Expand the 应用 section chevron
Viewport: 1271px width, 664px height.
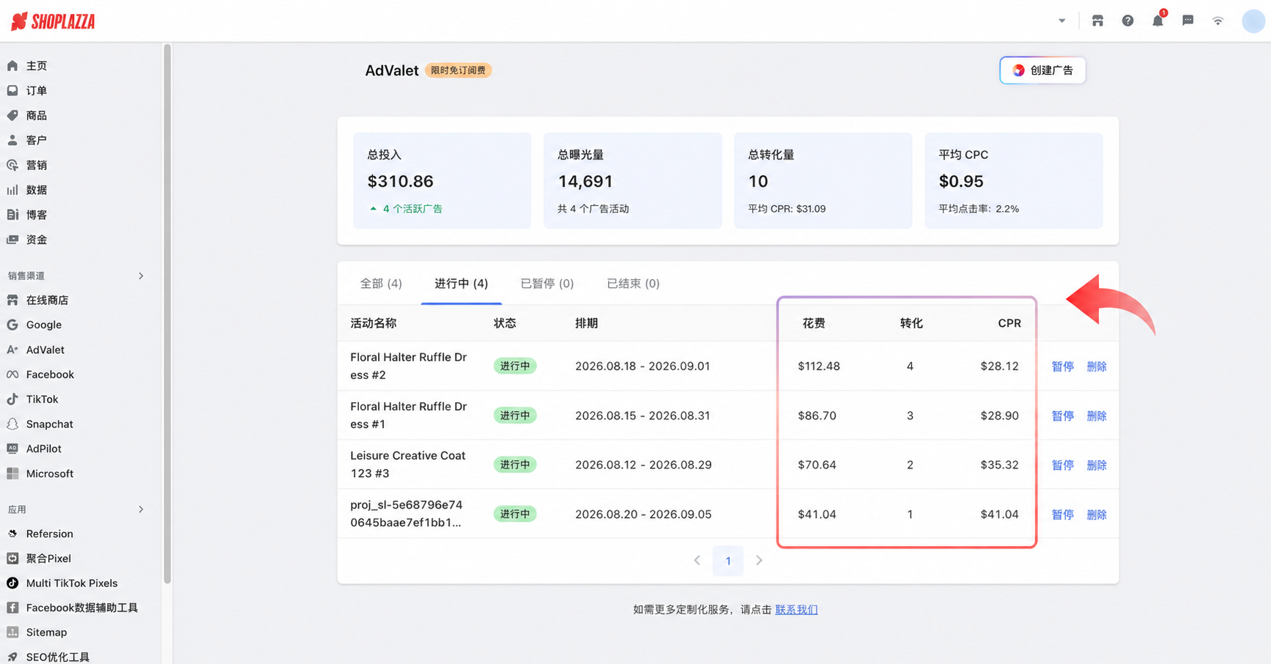(141, 509)
